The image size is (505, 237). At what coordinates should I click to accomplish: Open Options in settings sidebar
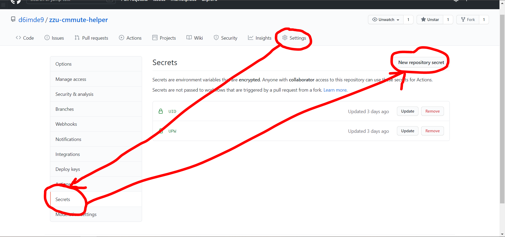pos(96,64)
